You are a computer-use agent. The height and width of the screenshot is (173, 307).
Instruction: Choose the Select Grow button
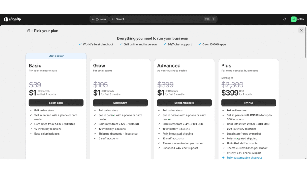tap(120, 103)
